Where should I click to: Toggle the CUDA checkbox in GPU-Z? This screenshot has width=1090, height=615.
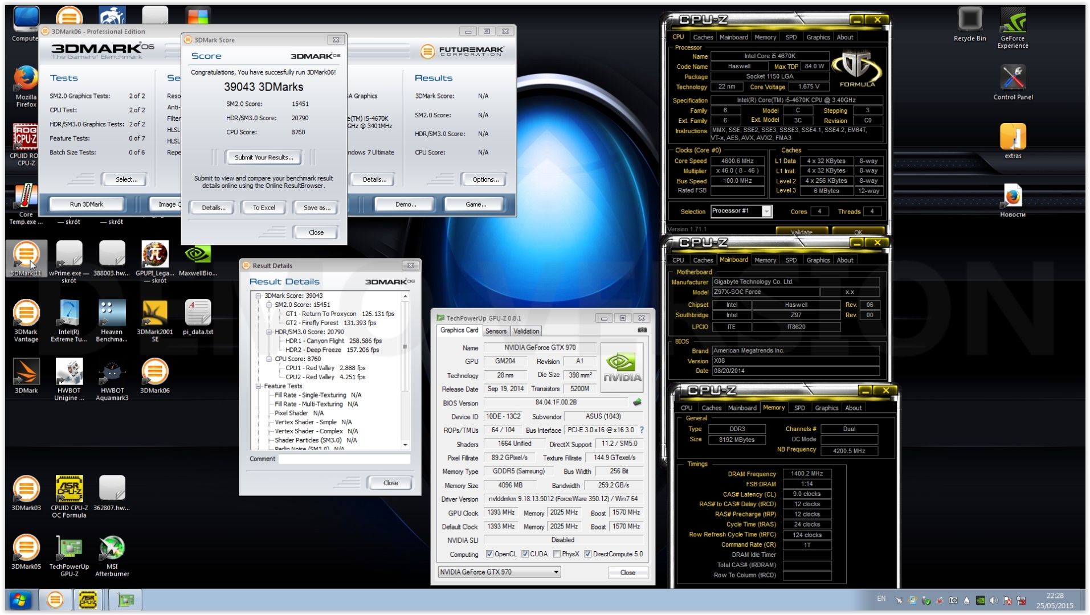[x=525, y=554]
